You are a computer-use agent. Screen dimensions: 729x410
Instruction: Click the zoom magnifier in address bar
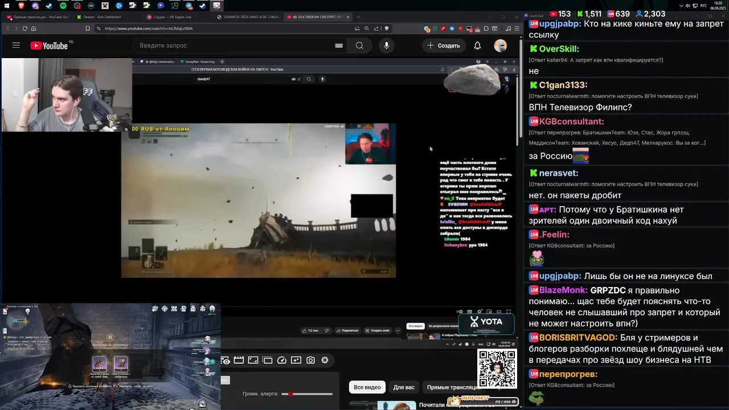pyautogui.click(x=367, y=28)
